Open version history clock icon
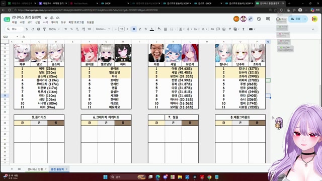 259,19
